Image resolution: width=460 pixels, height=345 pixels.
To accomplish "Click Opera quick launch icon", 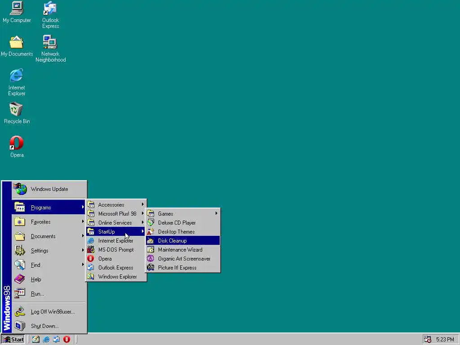I will (66, 340).
